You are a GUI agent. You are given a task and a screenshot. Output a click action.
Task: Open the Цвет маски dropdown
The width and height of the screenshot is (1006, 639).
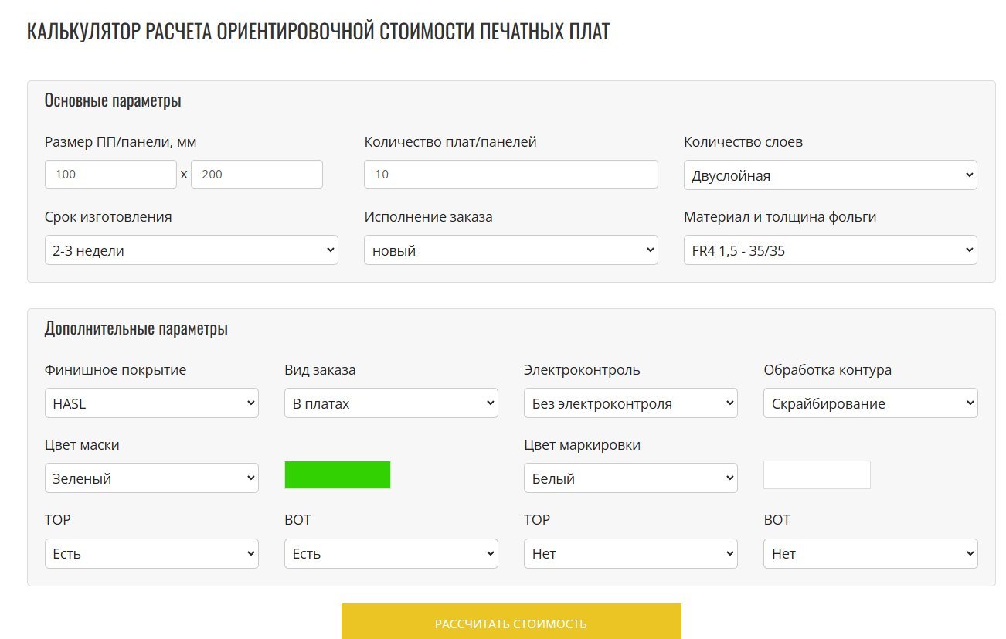pos(151,478)
